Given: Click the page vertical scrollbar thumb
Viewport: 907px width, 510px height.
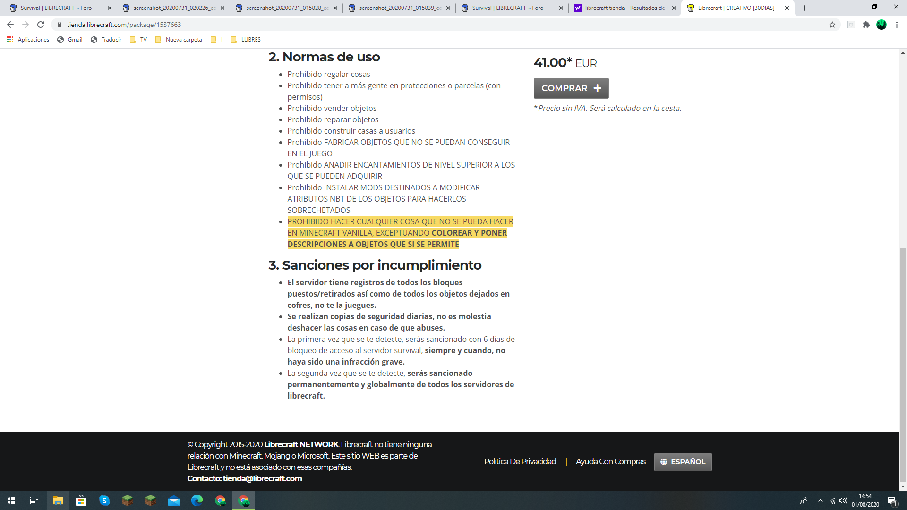Looking at the screenshot, I should pyautogui.click(x=903, y=365).
